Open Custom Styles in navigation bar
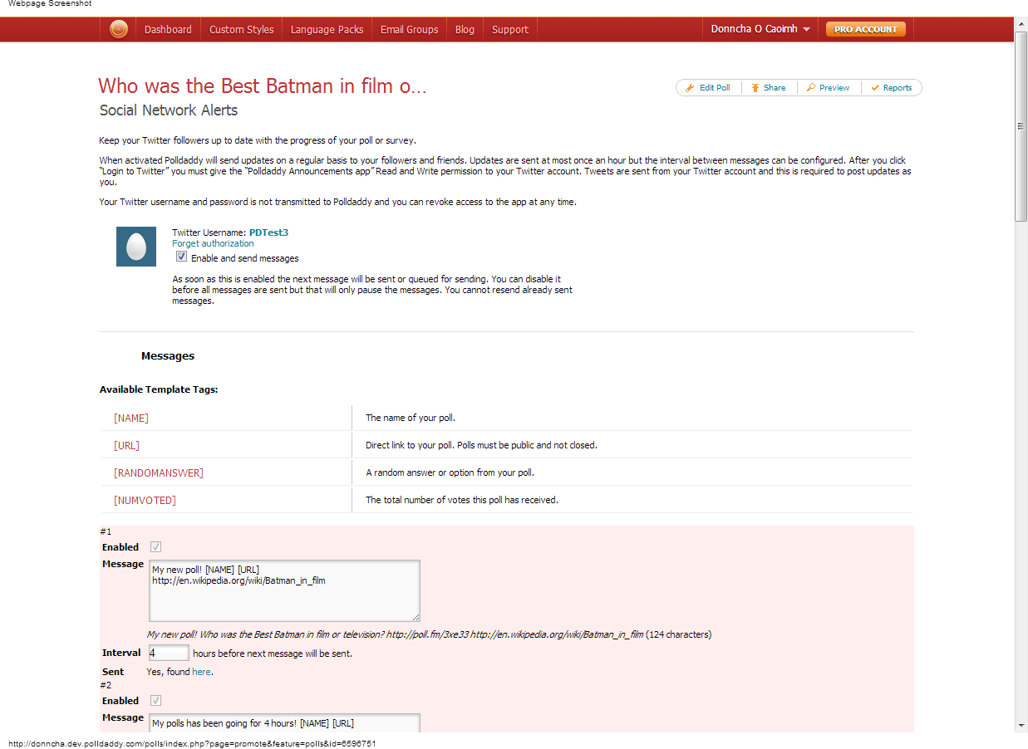Image resolution: width=1028 pixels, height=749 pixels. pyautogui.click(x=241, y=29)
